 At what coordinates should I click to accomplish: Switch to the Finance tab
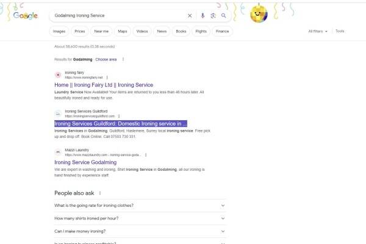[222, 31]
